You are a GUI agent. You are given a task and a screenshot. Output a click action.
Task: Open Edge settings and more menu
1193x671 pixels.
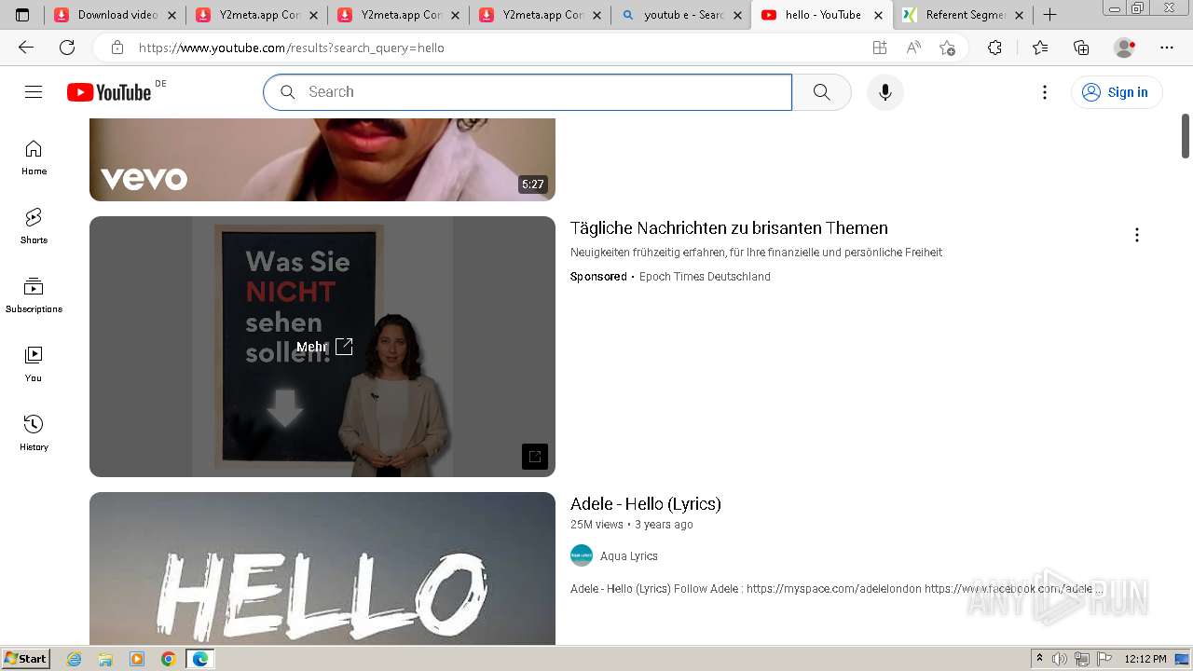(1167, 48)
